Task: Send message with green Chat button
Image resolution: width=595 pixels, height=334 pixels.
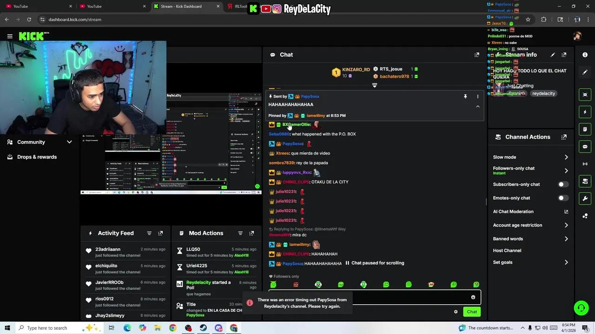Action: (x=472, y=312)
